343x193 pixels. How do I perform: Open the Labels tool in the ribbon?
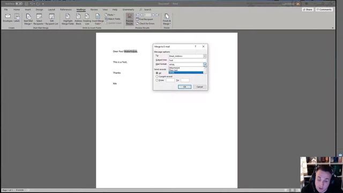17,18
